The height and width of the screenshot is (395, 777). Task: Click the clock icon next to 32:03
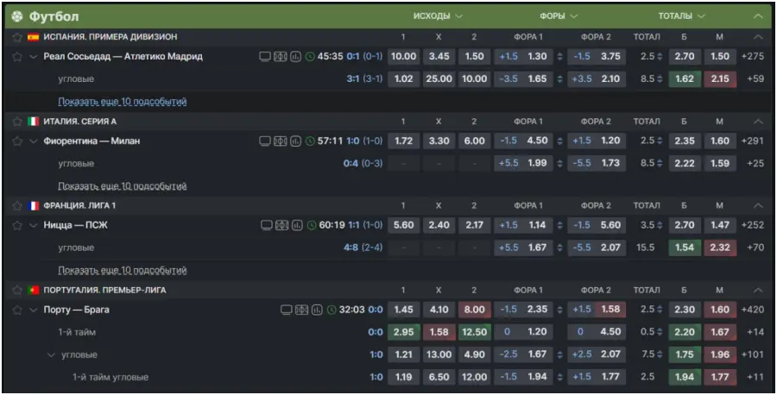point(332,310)
